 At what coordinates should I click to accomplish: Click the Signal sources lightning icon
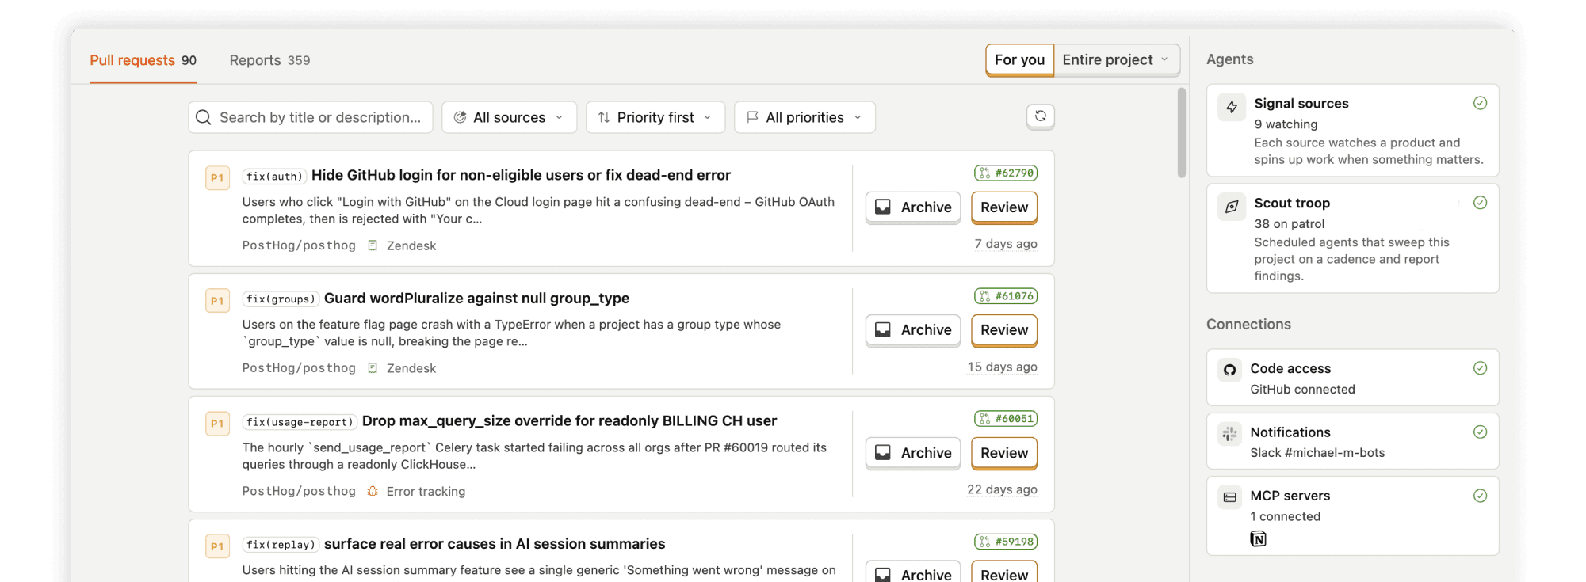[x=1232, y=107]
